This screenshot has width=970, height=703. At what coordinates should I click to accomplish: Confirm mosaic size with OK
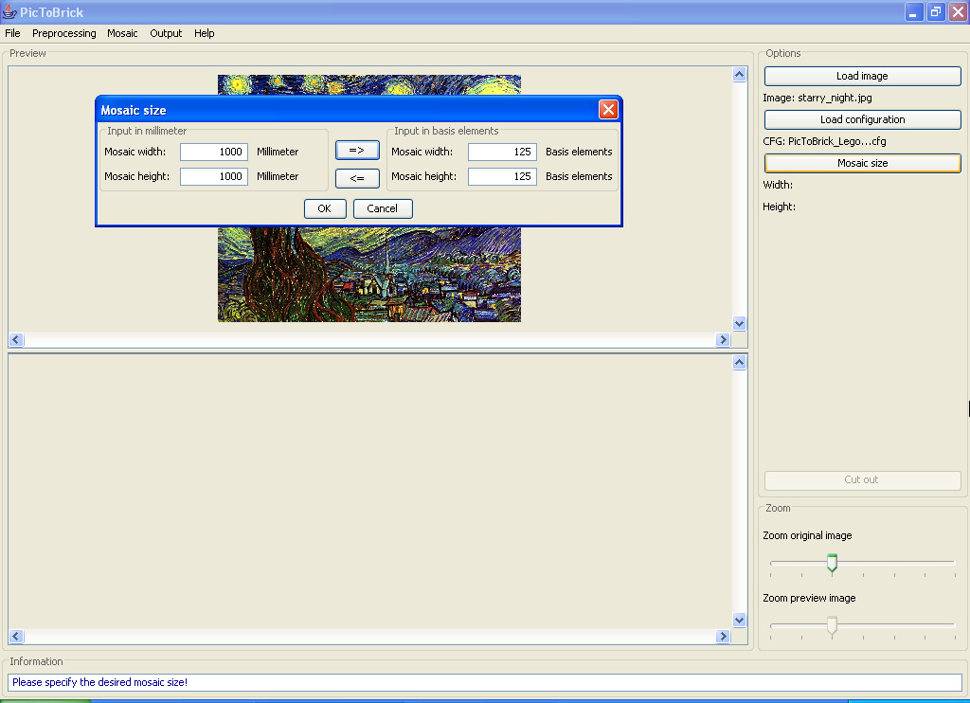(325, 208)
